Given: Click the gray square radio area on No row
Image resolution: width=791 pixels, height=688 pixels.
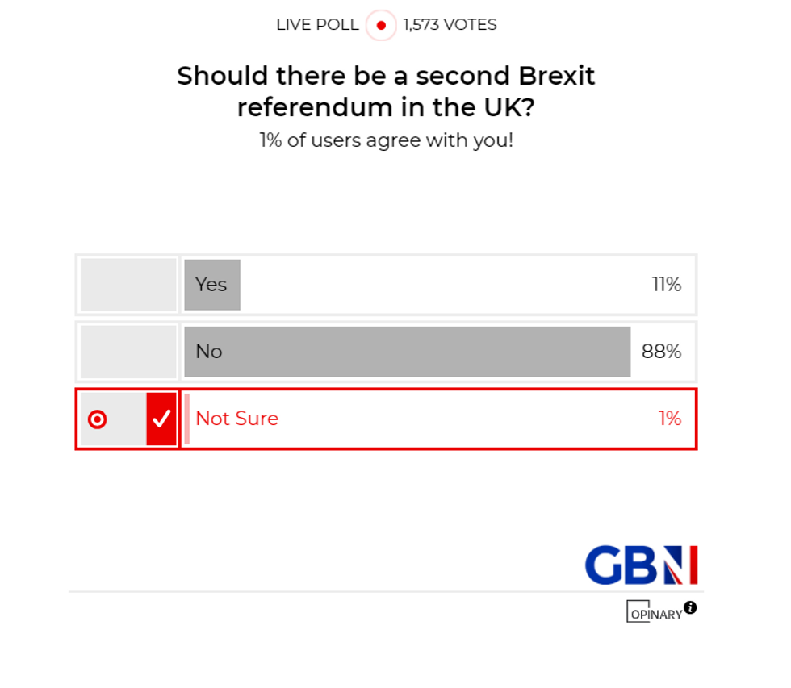Looking at the screenshot, I should (128, 351).
